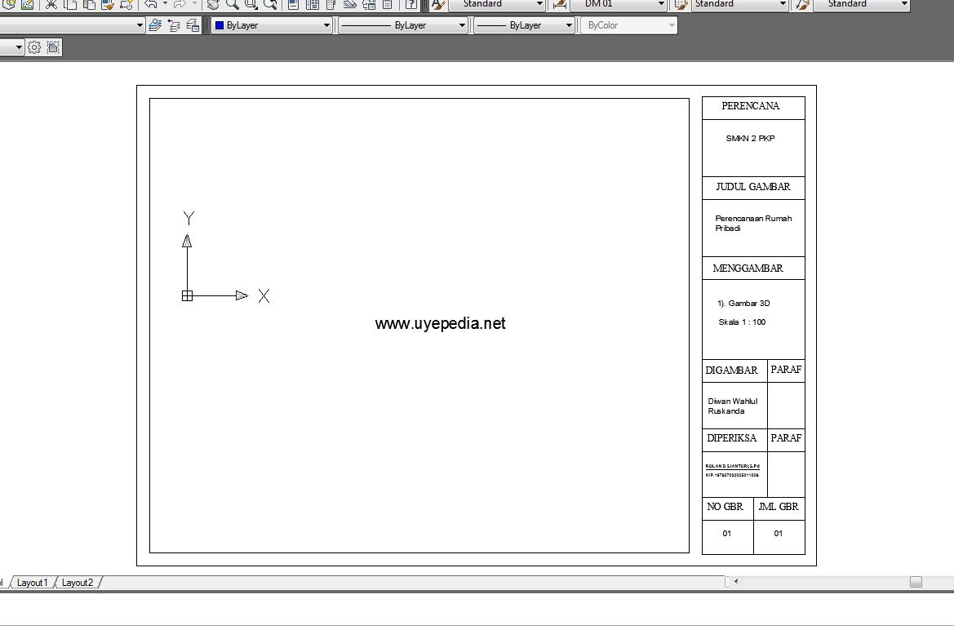Image resolution: width=954 pixels, height=639 pixels.
Task: Open the QuickCalc calculator icon
Action: pos(387,4)
